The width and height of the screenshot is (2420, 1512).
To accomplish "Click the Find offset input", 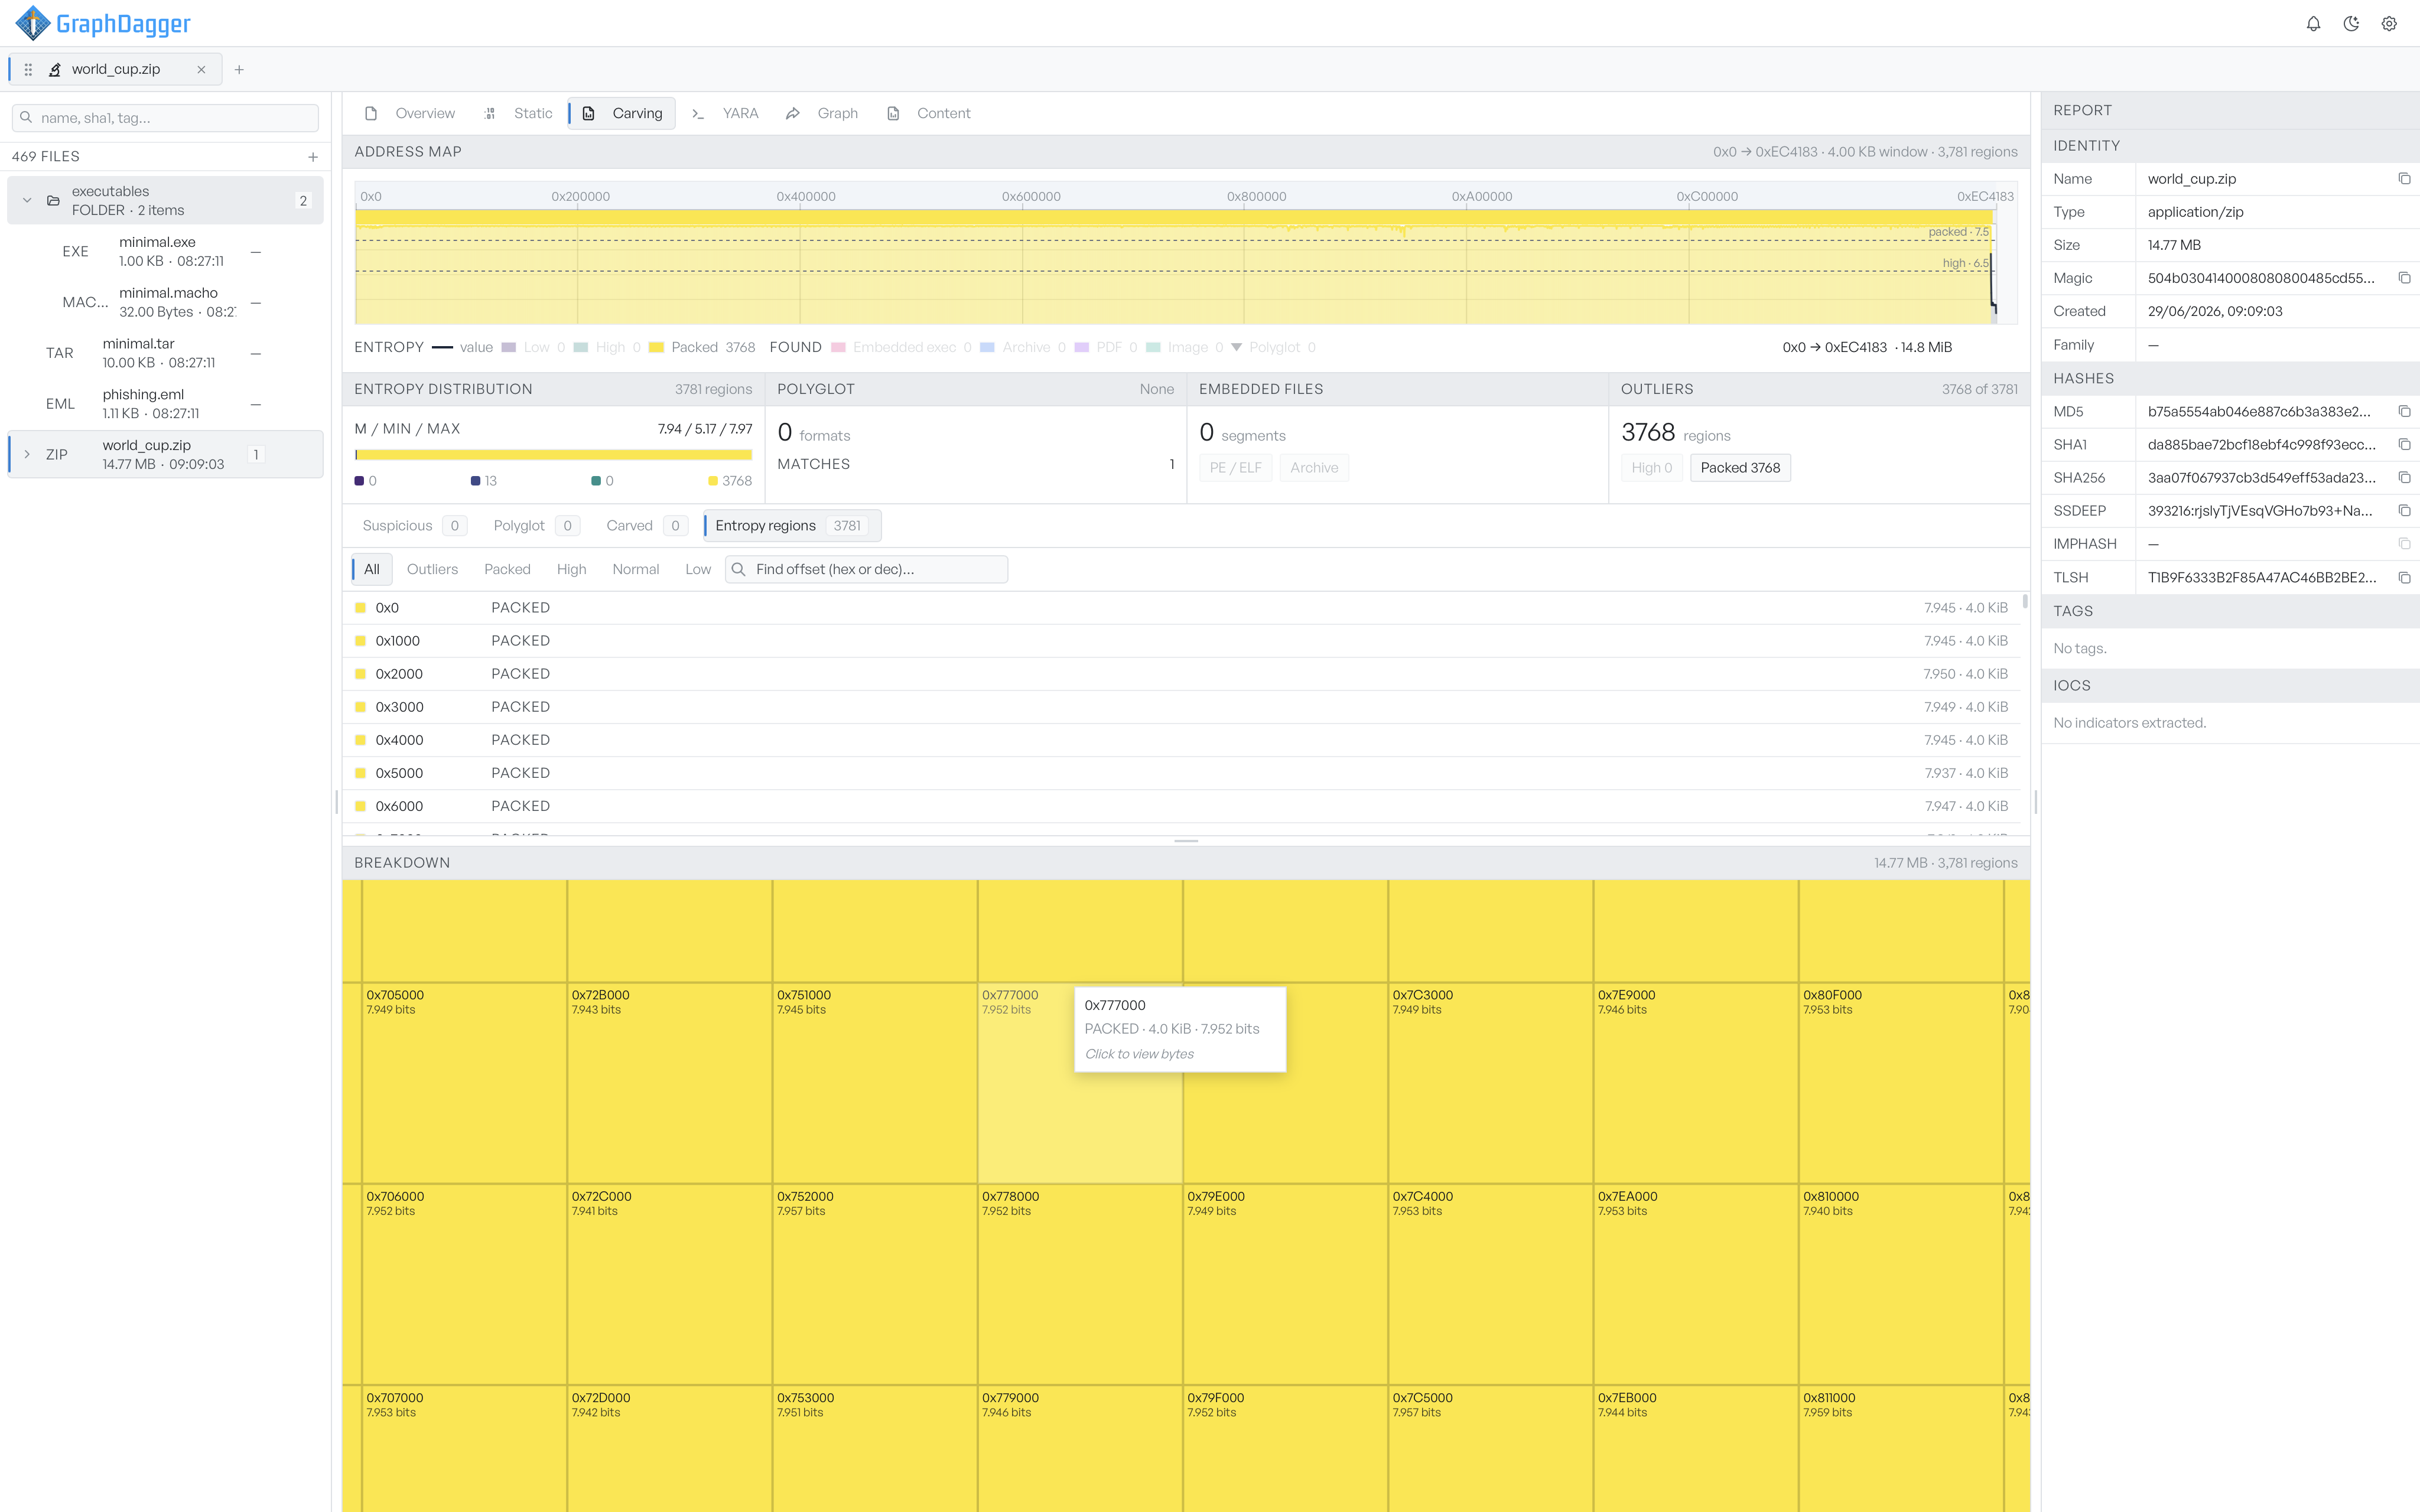I will click(x=866, y=570).
